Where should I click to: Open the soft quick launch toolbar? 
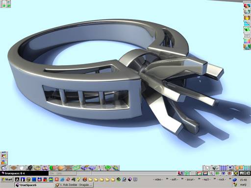174,179
